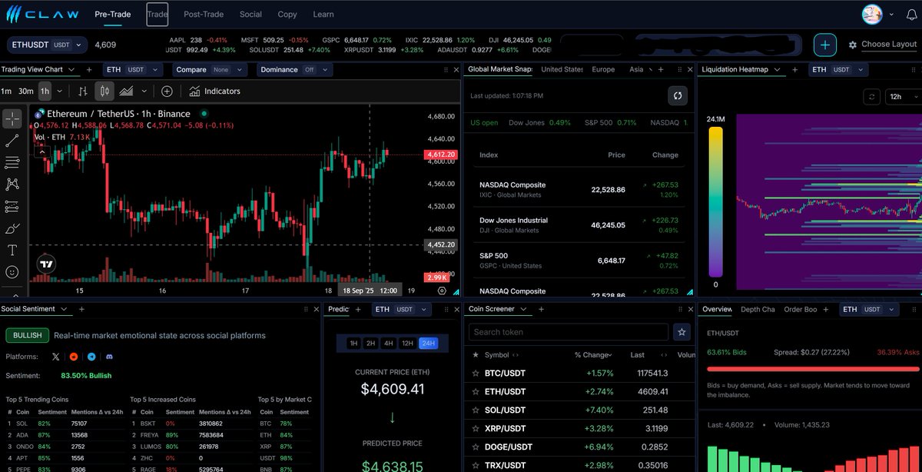Select the 4H prediction timeframe
The height and width of the screenshot is (472, 922).
point(389,343)
